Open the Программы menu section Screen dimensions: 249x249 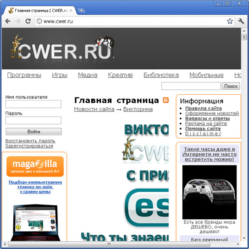pyautogui.click(x=24, y=75)
